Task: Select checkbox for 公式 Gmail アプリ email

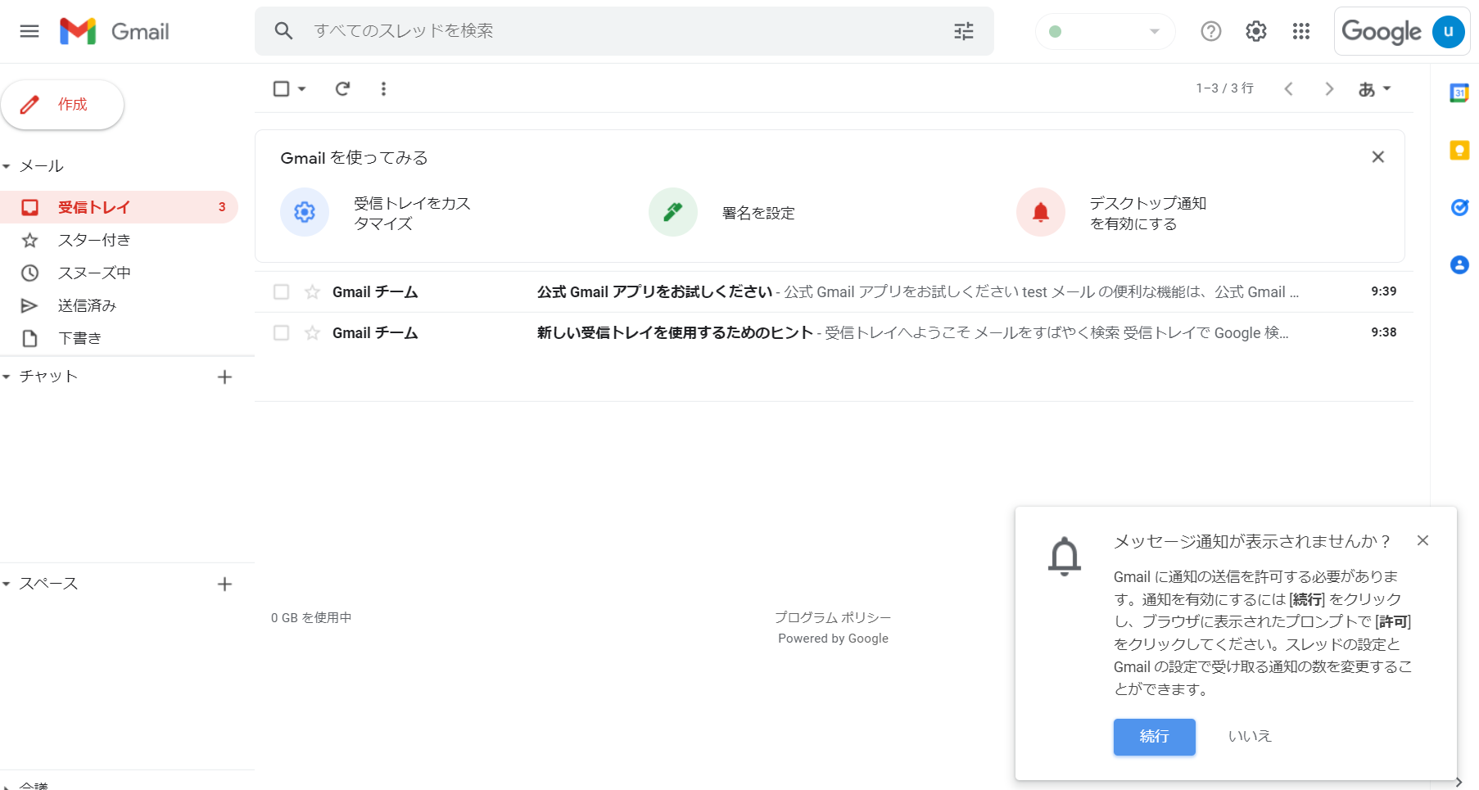Action: click(x=281, y=291)
